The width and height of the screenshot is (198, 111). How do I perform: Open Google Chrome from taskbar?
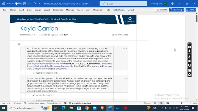coord(87,108)
